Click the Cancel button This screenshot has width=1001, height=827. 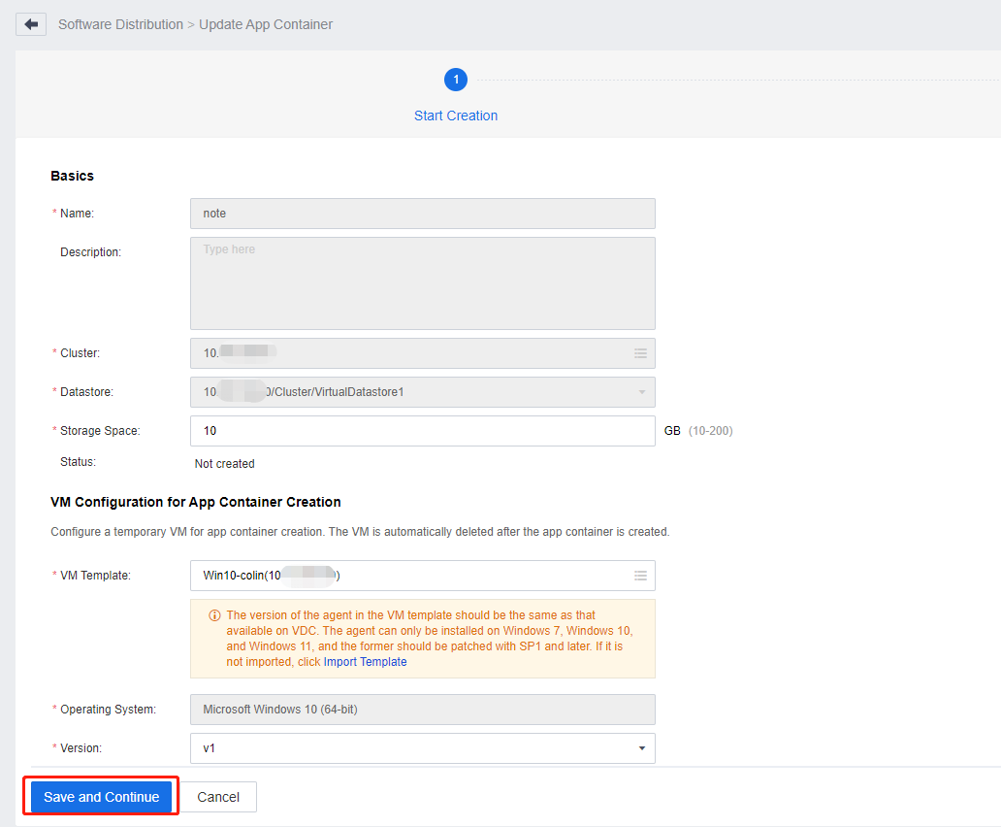click(x=218, y=797)
